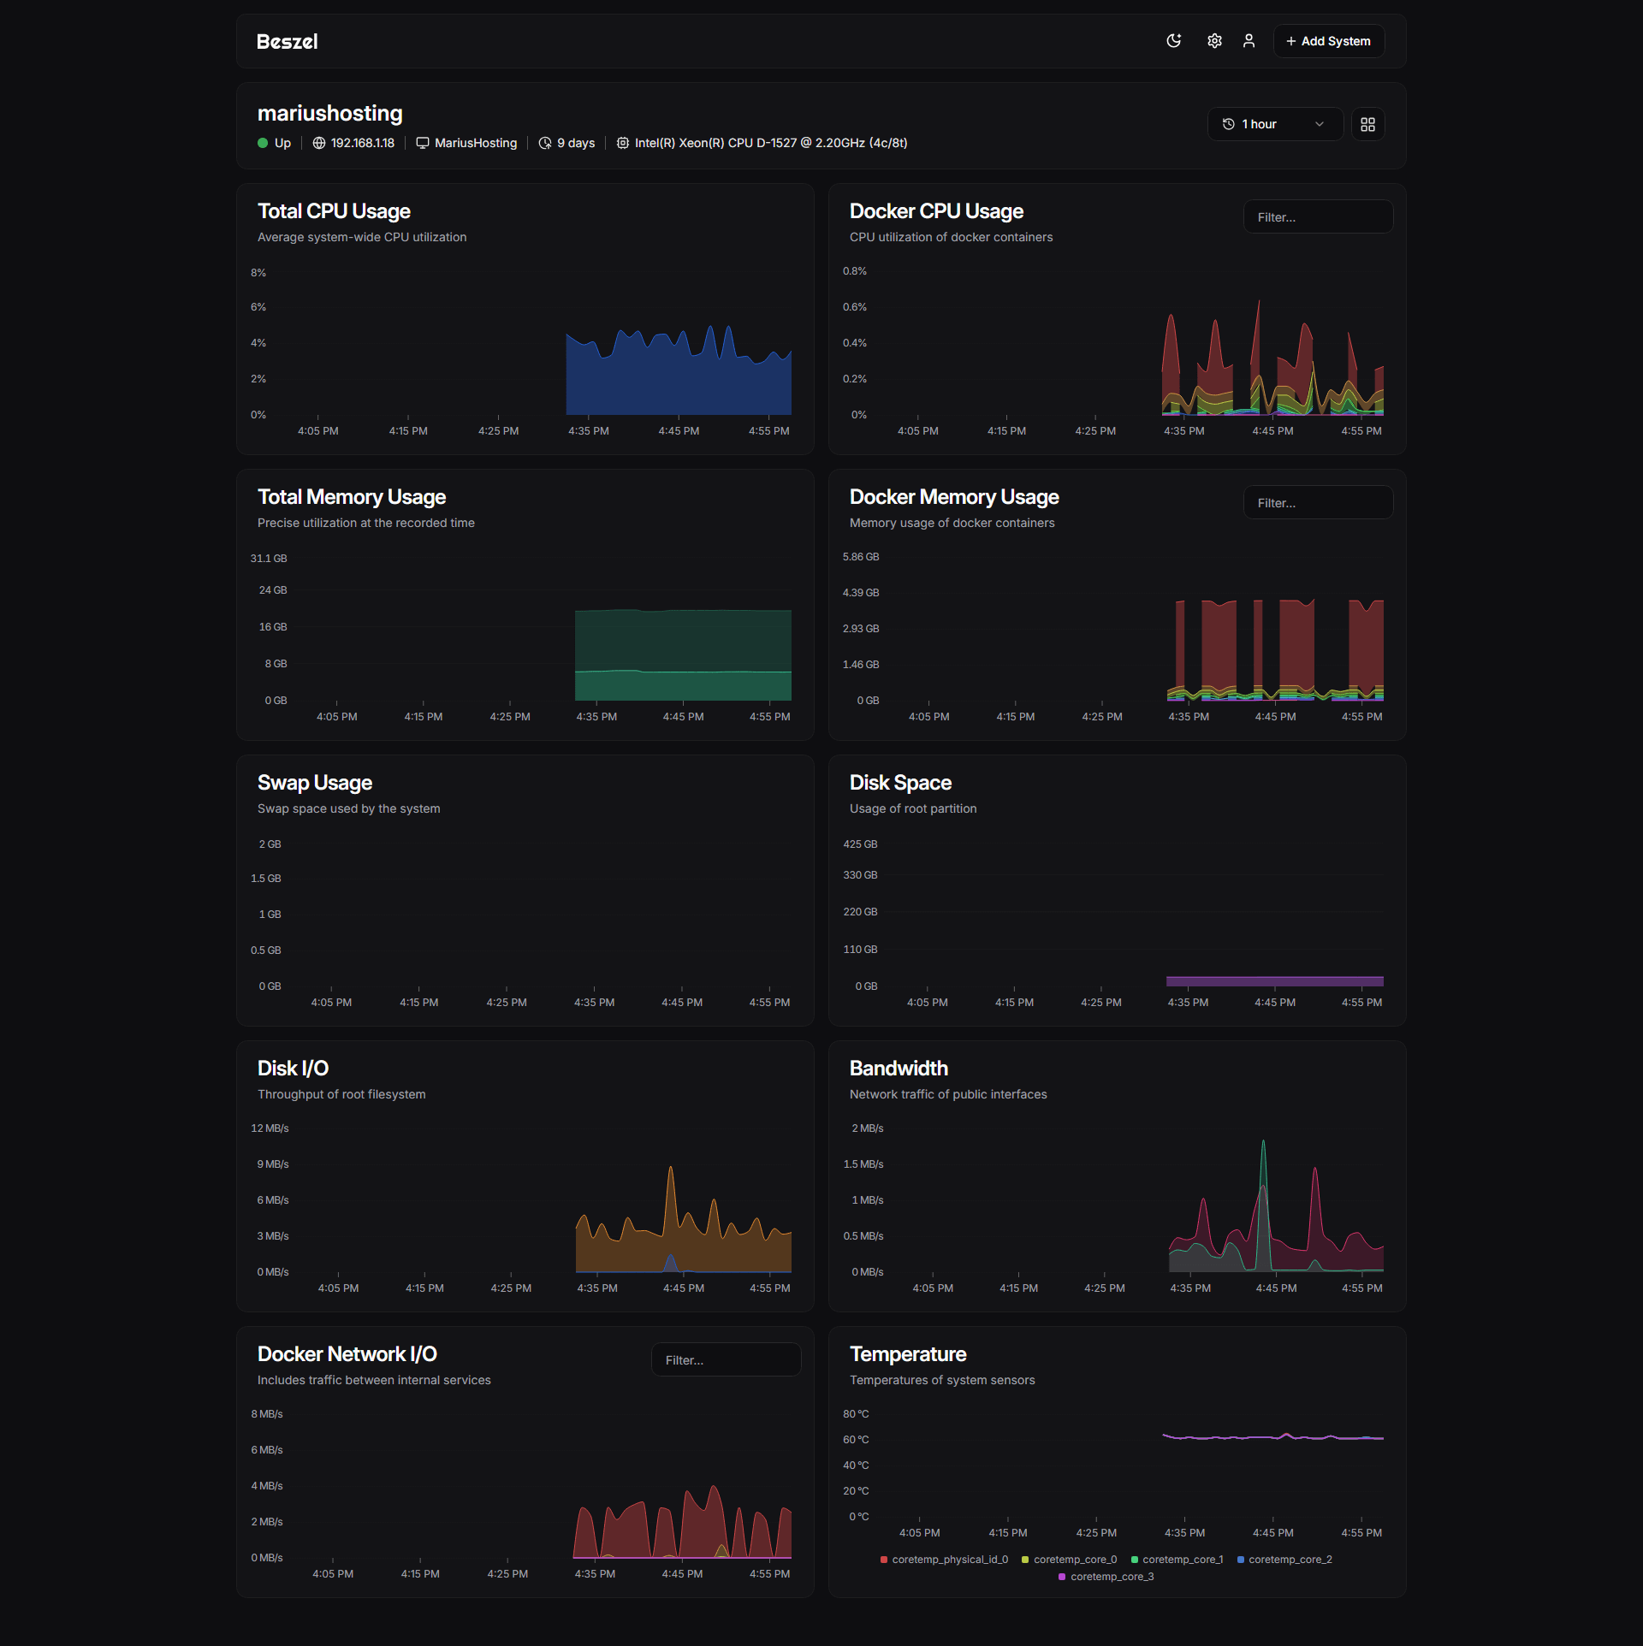
Task: Click the Disk I/O heading
Action: tap(293, 1069)
